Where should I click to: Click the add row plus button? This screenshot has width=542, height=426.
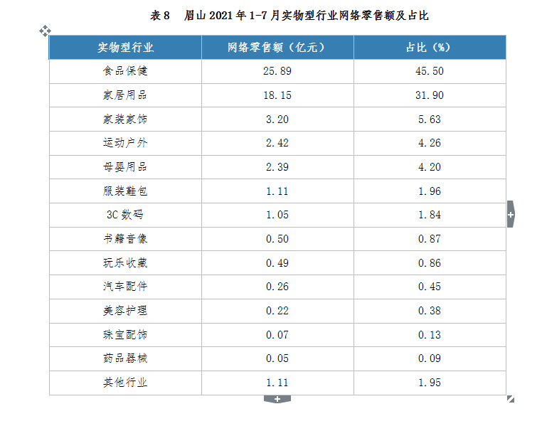[277, 400]
